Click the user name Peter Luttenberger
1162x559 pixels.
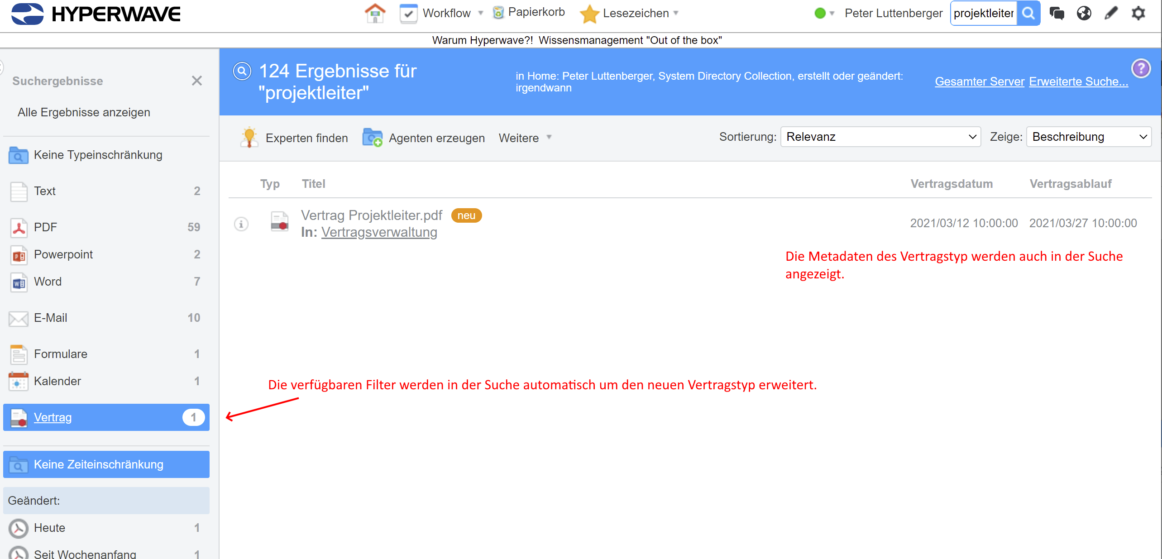[894, 13]
